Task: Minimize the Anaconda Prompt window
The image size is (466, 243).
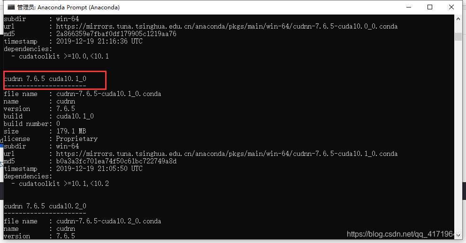Action: [409, 7]
